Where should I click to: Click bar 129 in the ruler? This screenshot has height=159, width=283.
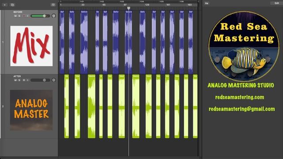(x=147, y=5)
